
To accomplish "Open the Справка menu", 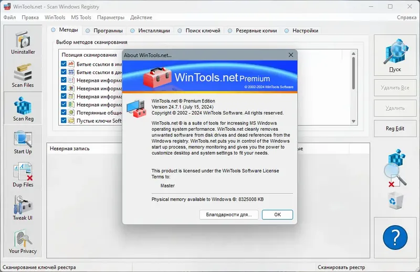I will click(x=406, y=17).
